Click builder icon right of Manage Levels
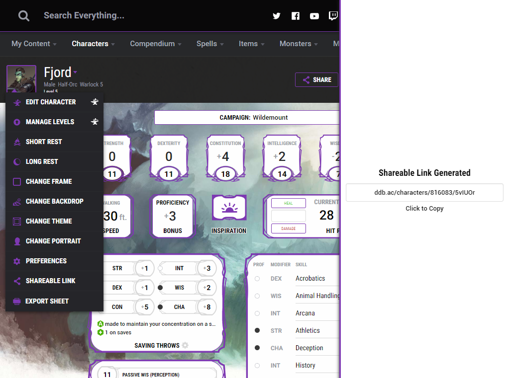Viewport: 507px width, 378px height. click(x=95, y=122)
